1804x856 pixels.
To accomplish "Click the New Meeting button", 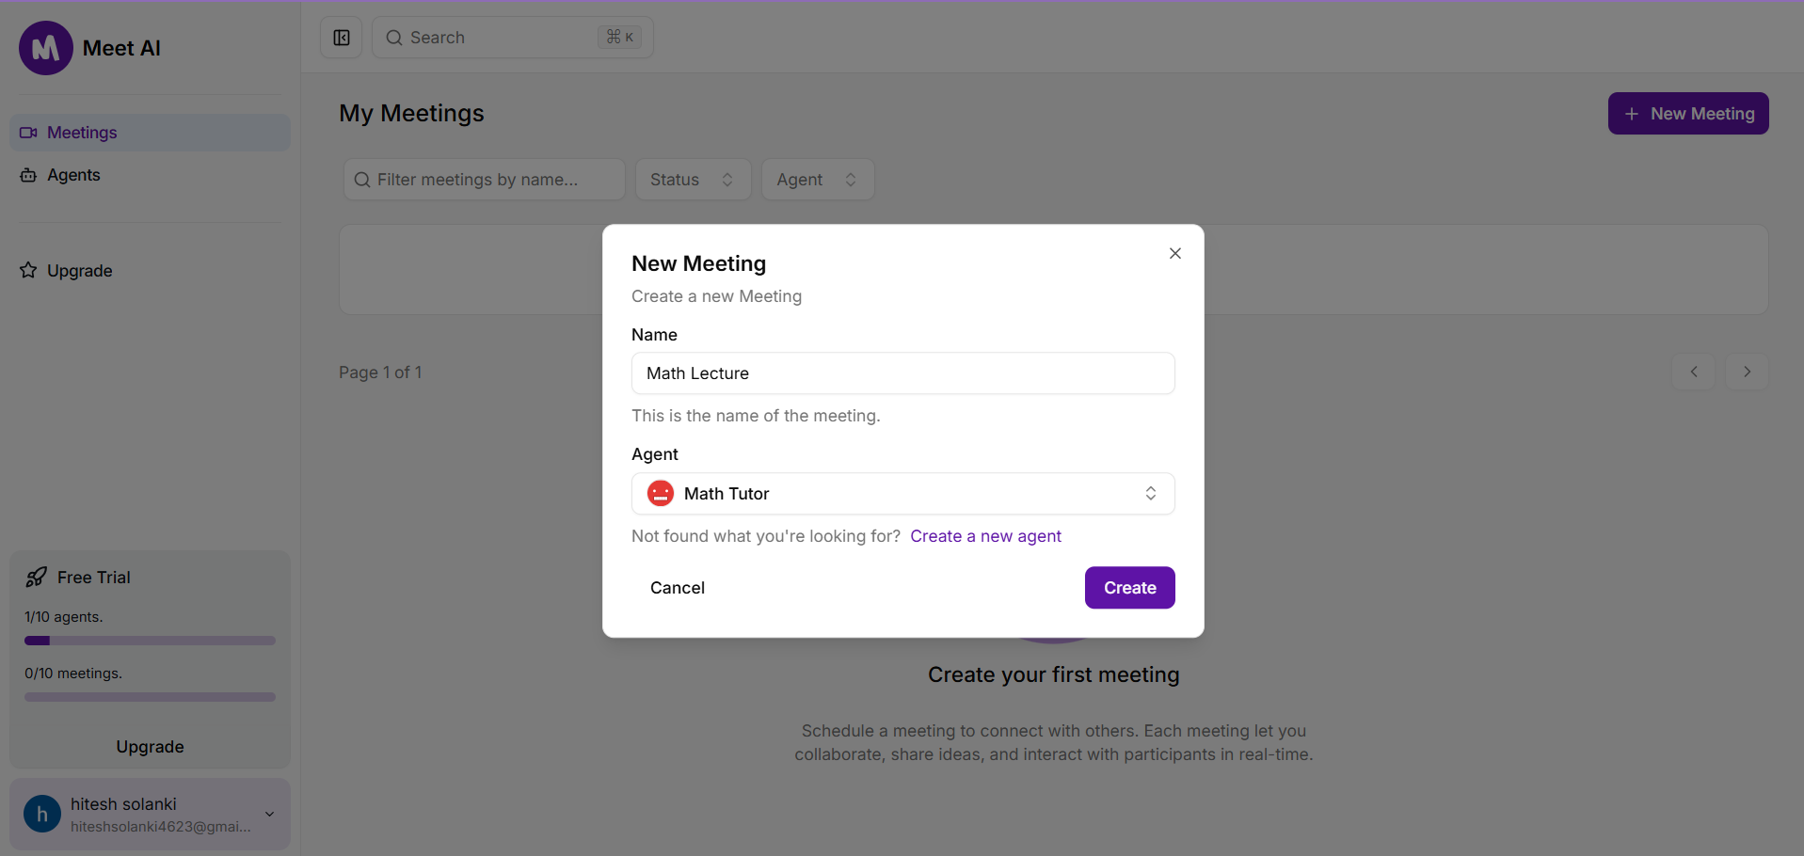I will [1688, 114].
